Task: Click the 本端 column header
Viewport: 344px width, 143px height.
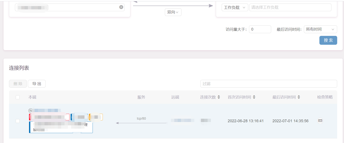Action: coord(32,97)
